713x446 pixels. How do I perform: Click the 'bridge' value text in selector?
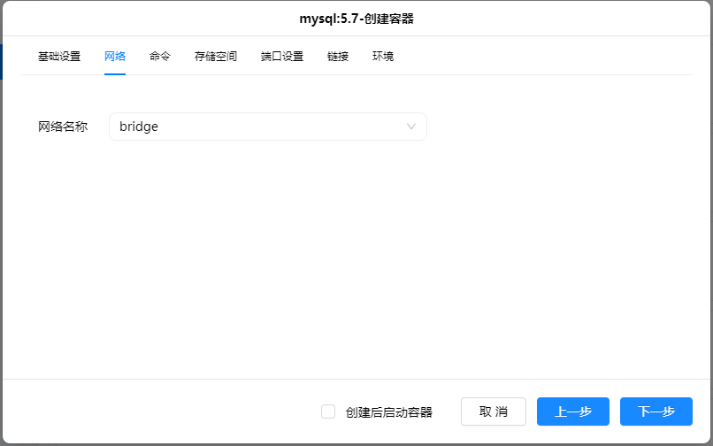tap(139, 127)
